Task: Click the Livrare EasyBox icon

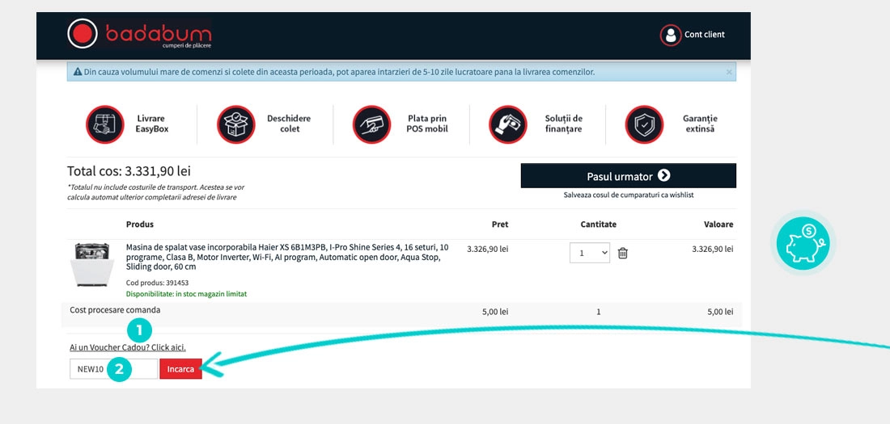Action: pos(105,124)
